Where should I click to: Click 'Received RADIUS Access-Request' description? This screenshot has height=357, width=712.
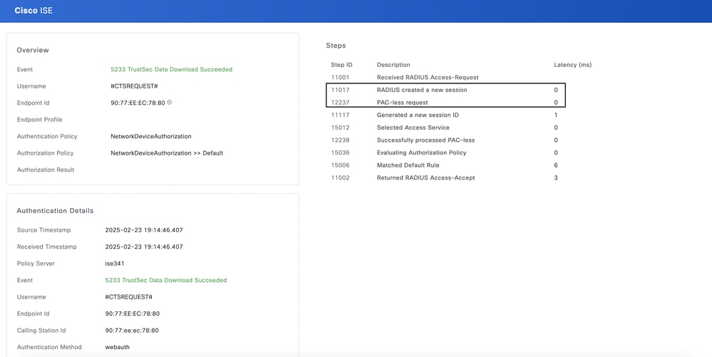click(428, 78)
